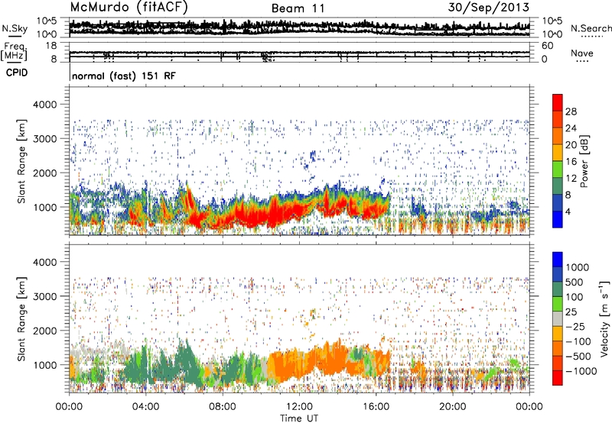Click the date '30/Sep/2013'
This screenshot has width=612, height=423.
tap(489, 7)
